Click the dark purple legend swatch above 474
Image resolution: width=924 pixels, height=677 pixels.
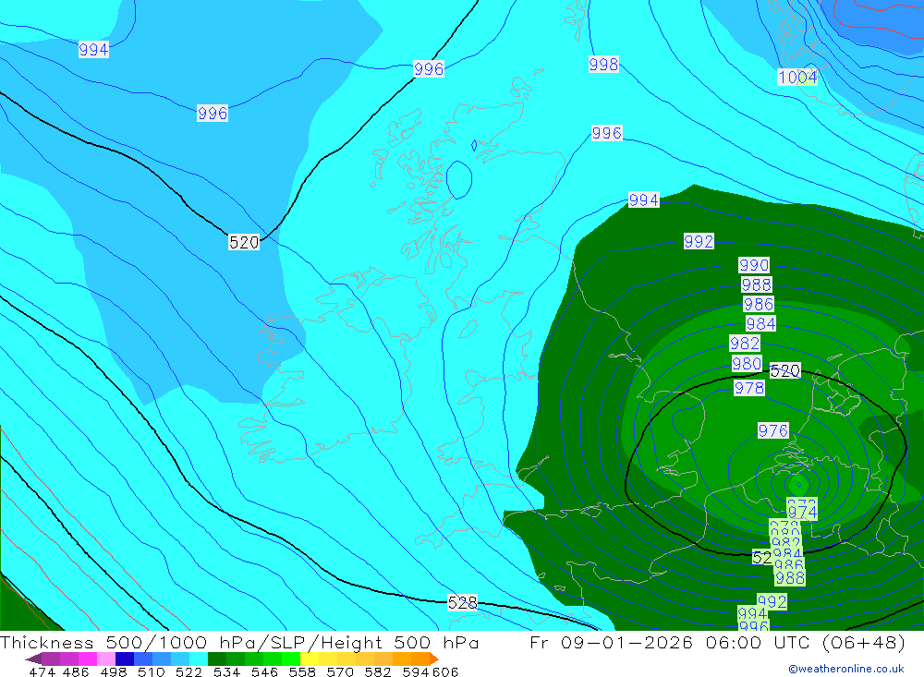pyautogui.click(x=50, y=659)
